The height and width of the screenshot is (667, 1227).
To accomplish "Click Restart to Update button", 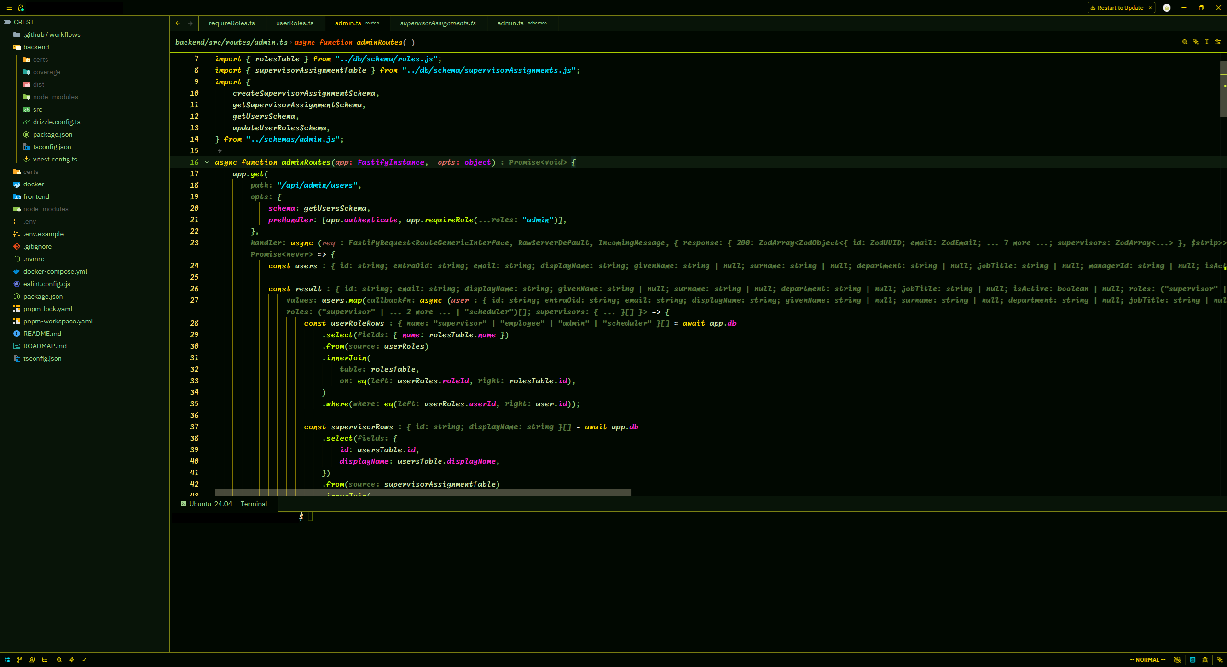I will click(1117, 8).
